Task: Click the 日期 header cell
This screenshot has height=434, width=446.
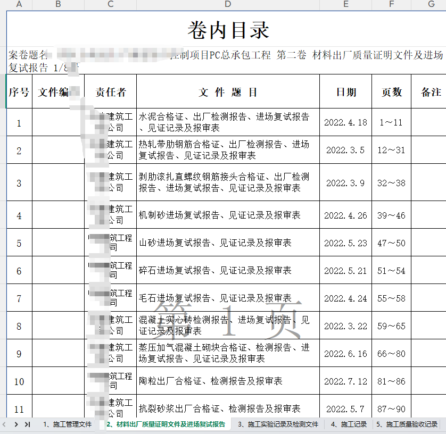Action: (345, 92)
